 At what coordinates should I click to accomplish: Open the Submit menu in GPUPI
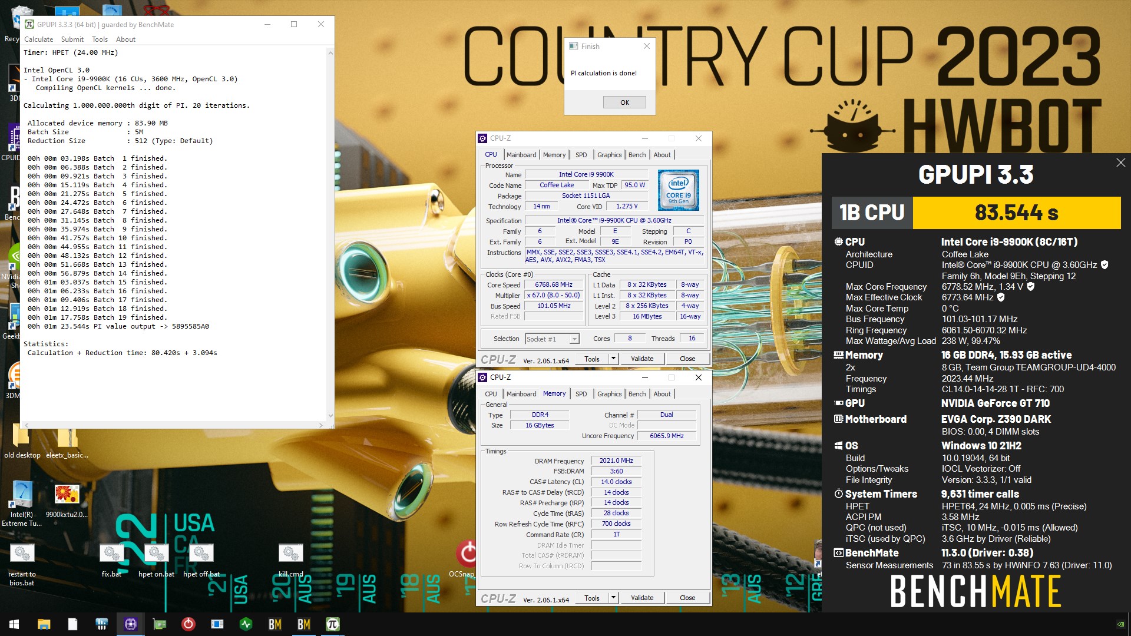[72, 39]
